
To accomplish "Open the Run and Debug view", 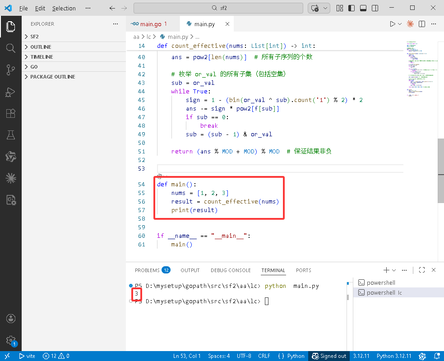I will pos(10,92).
